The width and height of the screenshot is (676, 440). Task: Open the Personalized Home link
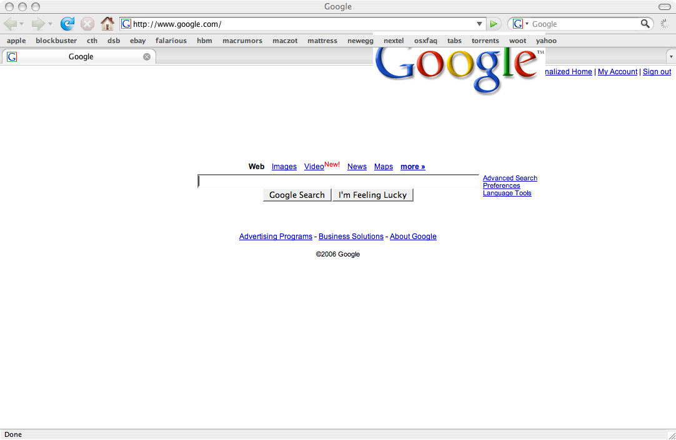pyautogui.click(x=568, y=72)
